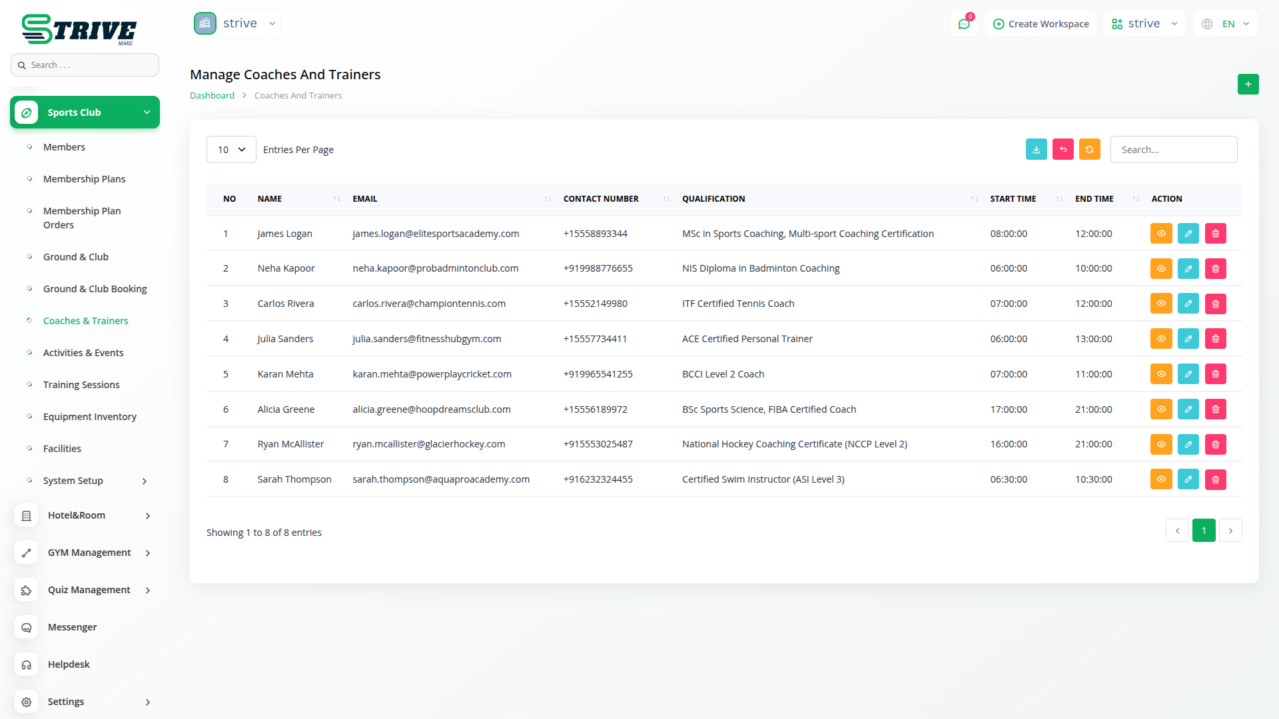Click the pink undo arrow icon
This screenshot has width=1279, height=719.
coord(1063,150)
